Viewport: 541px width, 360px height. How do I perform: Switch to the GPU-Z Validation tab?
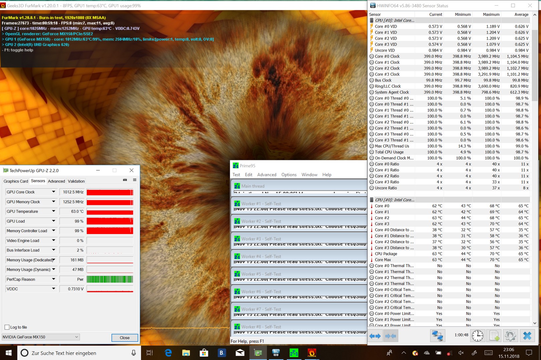76,181
